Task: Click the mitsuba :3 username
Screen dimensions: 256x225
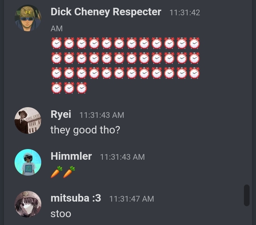Action: pyautogui.click(x=76, y=198)
